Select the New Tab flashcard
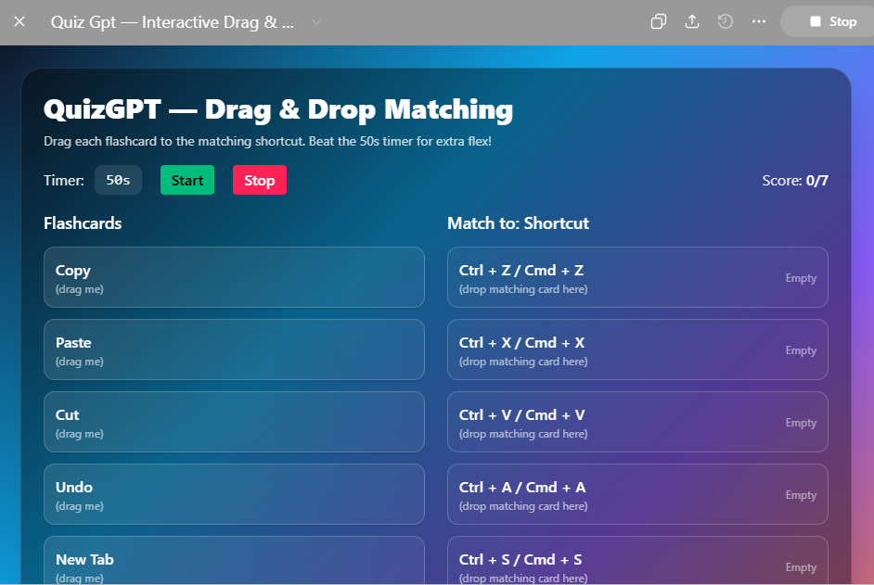Screen dimensions: 874x585 tap(234, 561)
